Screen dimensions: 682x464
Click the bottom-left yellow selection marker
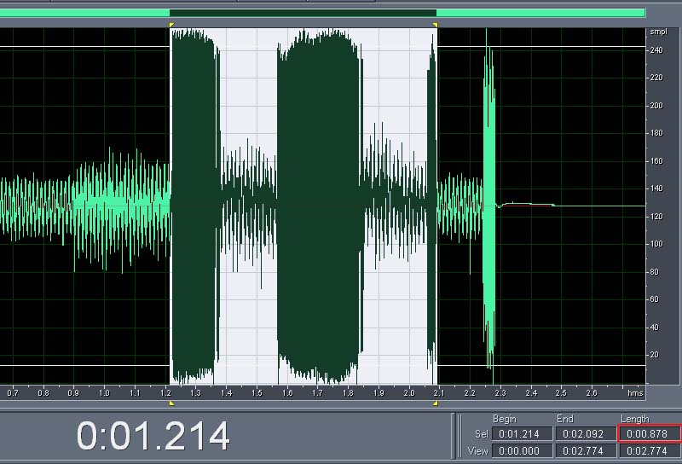[172, 403]
